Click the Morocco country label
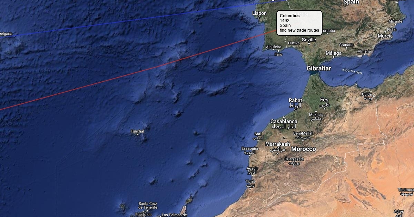This screenshot has height=217, width=414. [304, 149]
